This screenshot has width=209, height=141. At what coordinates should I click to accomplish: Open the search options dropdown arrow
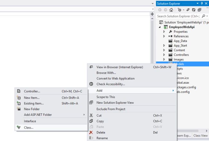pyautogui.click(x=207, y=16)
